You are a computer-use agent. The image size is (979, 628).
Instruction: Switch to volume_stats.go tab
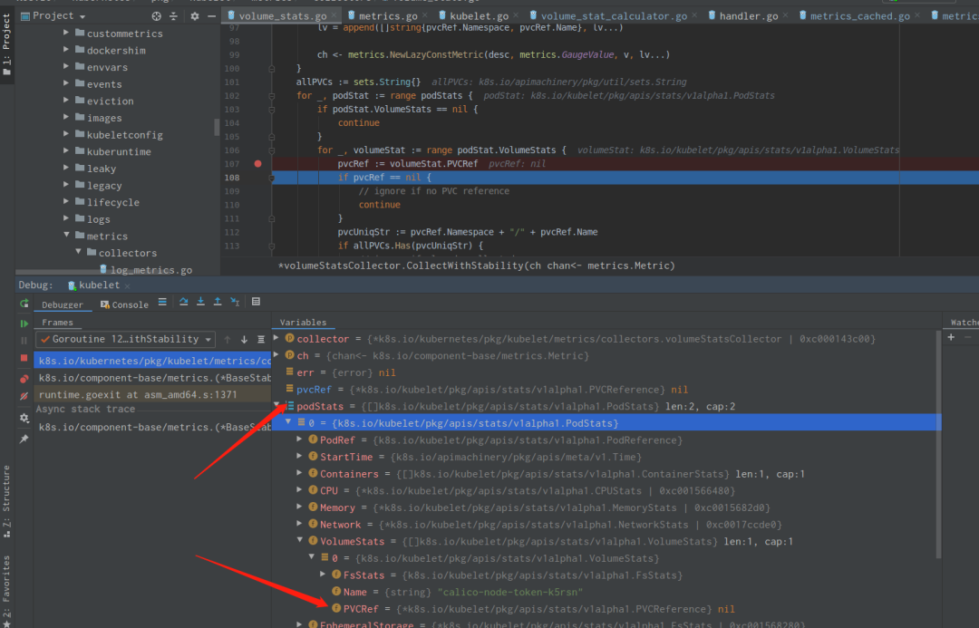(281, 16)
